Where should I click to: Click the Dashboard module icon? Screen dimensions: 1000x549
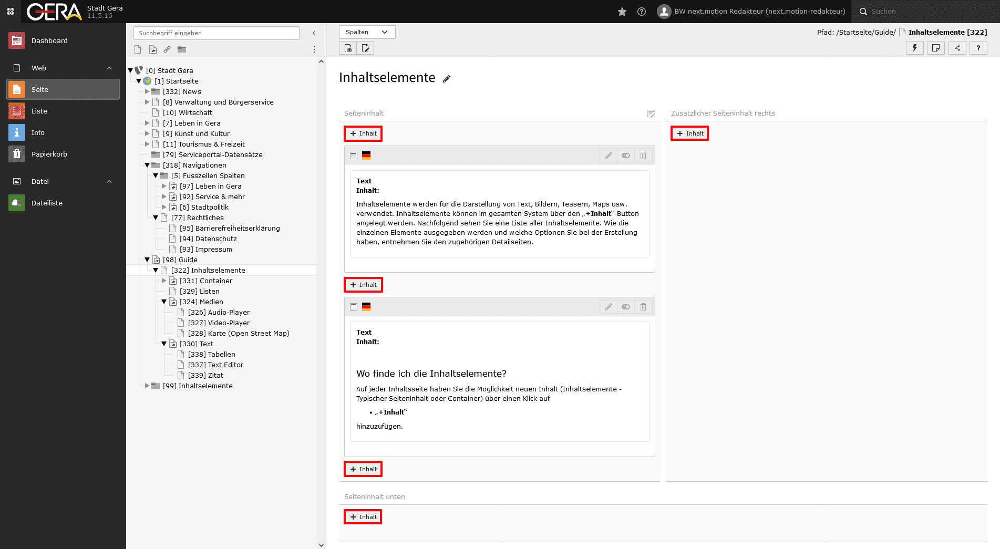[x=17, y=40]
